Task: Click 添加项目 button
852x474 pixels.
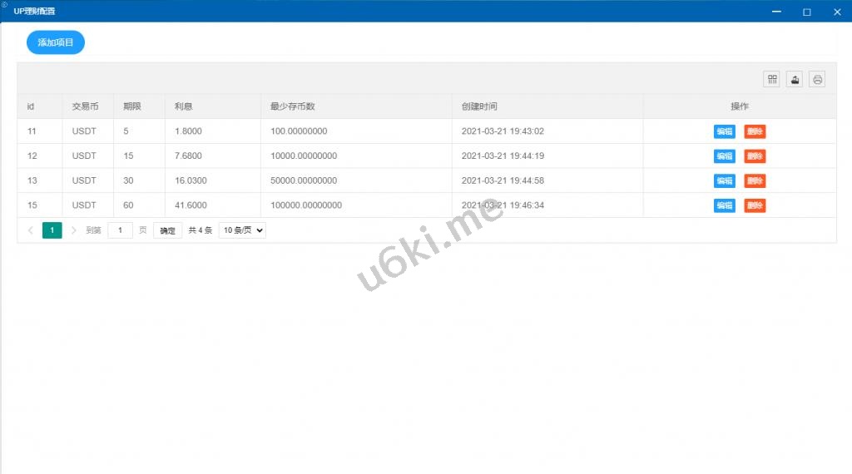Action: coord(56,42)
